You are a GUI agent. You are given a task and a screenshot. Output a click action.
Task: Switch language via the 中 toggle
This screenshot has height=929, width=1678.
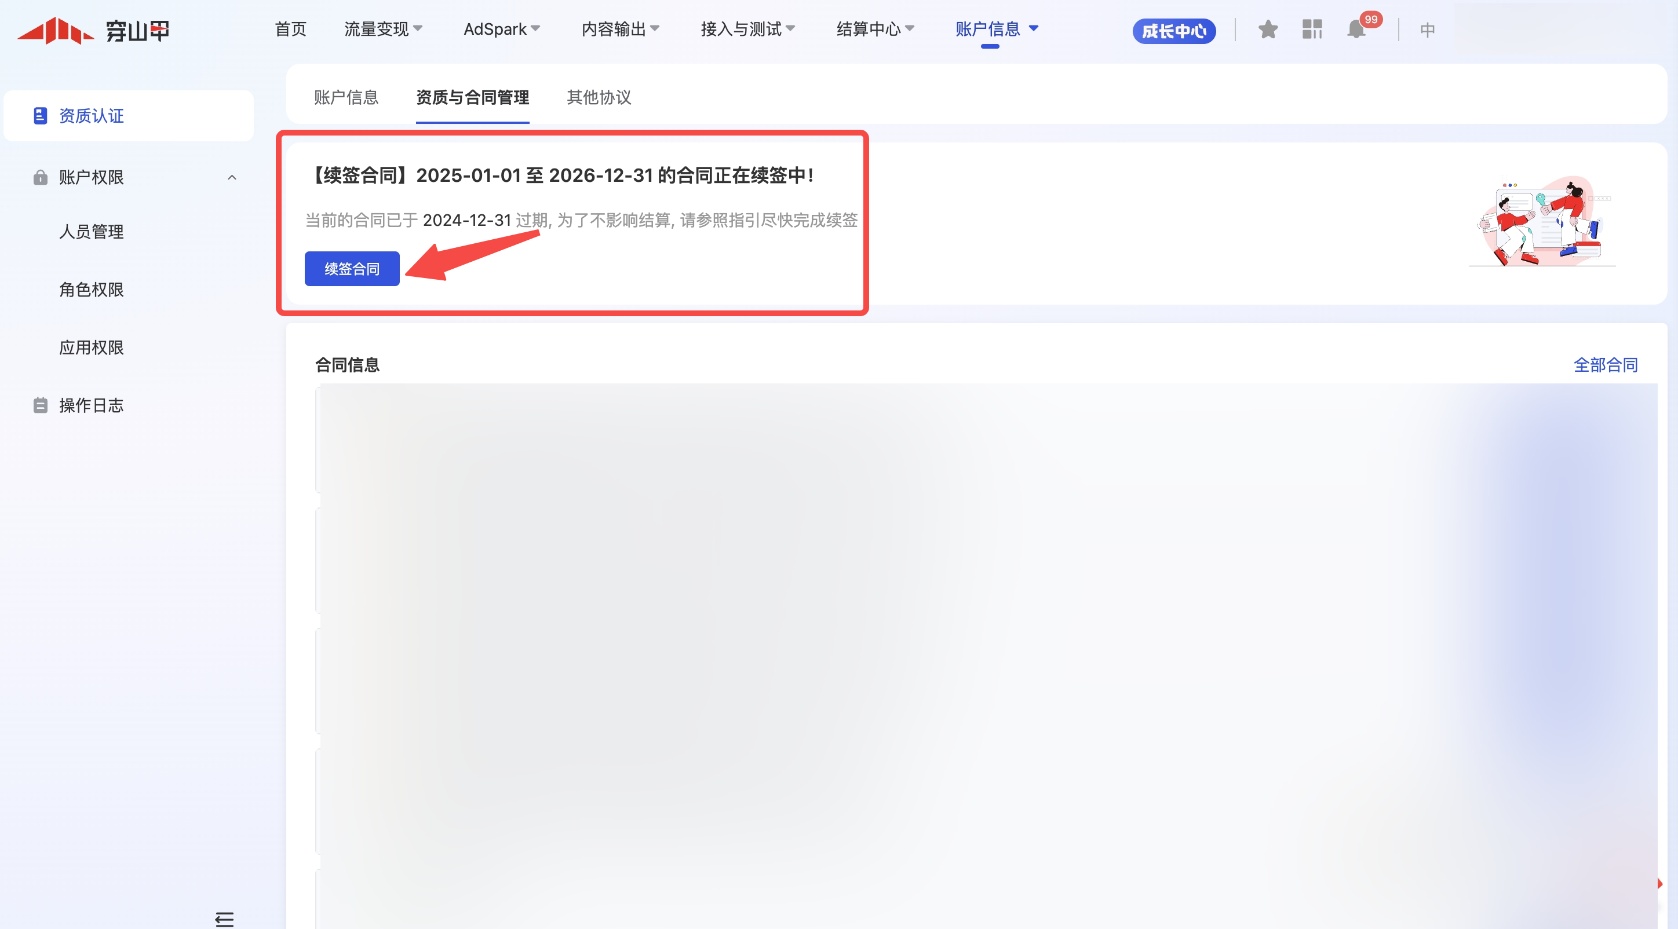[1427, 30]
